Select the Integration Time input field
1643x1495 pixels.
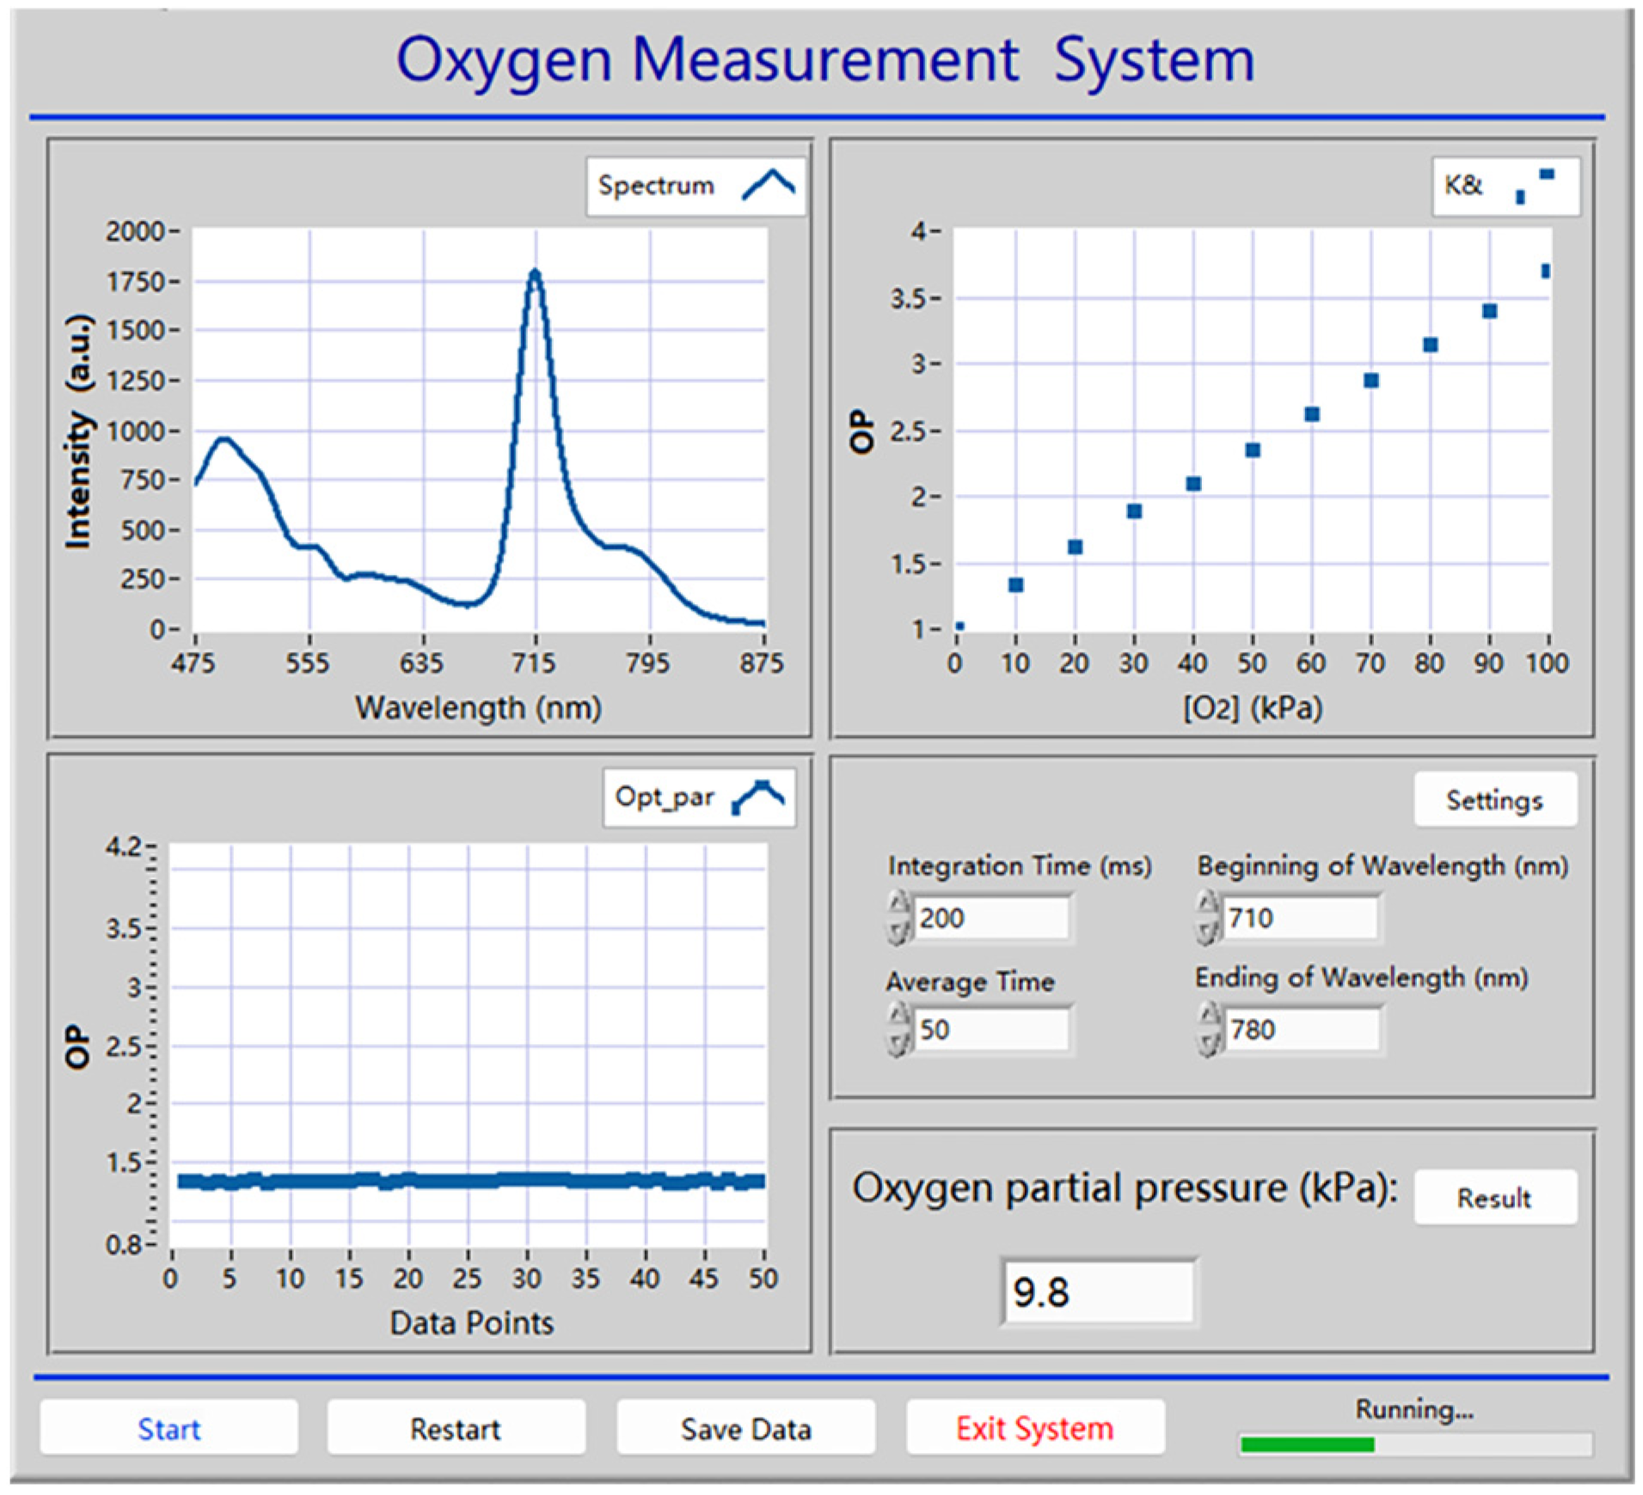click(x=990, y=918)
